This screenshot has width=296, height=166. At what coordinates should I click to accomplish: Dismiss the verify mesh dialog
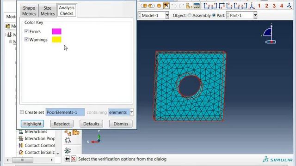coord(121,124)
